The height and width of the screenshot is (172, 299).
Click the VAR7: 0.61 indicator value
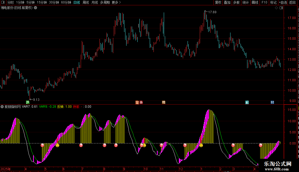pyautogui.click(x=30, y=107)
